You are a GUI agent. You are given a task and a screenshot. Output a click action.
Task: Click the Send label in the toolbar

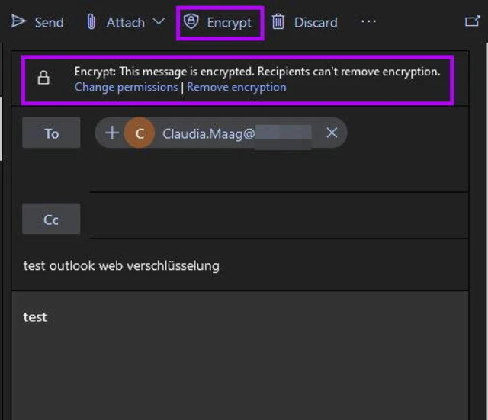49,23
